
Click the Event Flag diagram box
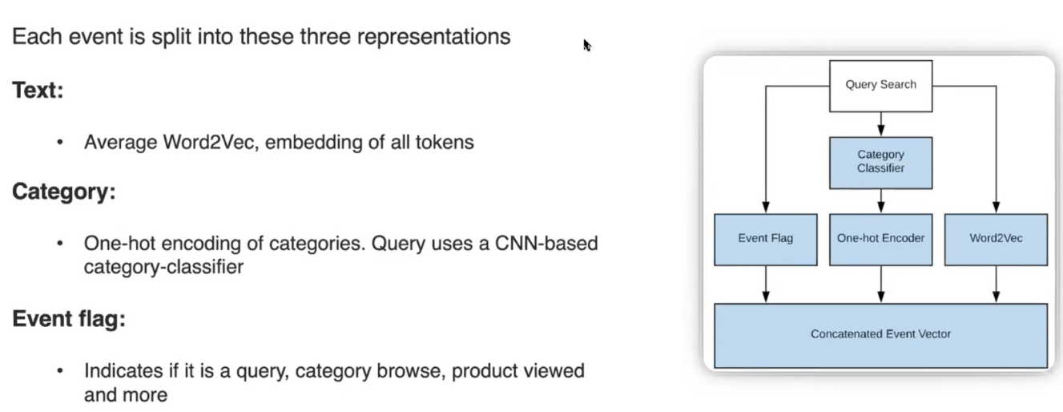(x=765, y=239)
